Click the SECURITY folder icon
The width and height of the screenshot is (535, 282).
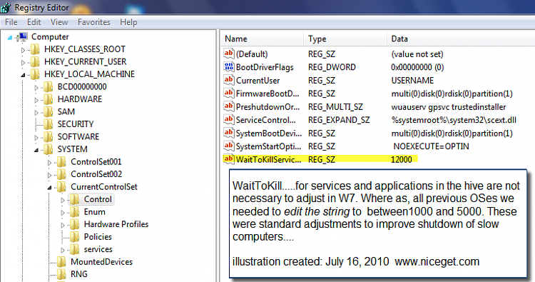coord(48,124)
